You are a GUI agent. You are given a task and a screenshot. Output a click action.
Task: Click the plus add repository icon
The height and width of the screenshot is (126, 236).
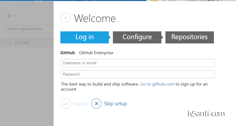[9, 16]
